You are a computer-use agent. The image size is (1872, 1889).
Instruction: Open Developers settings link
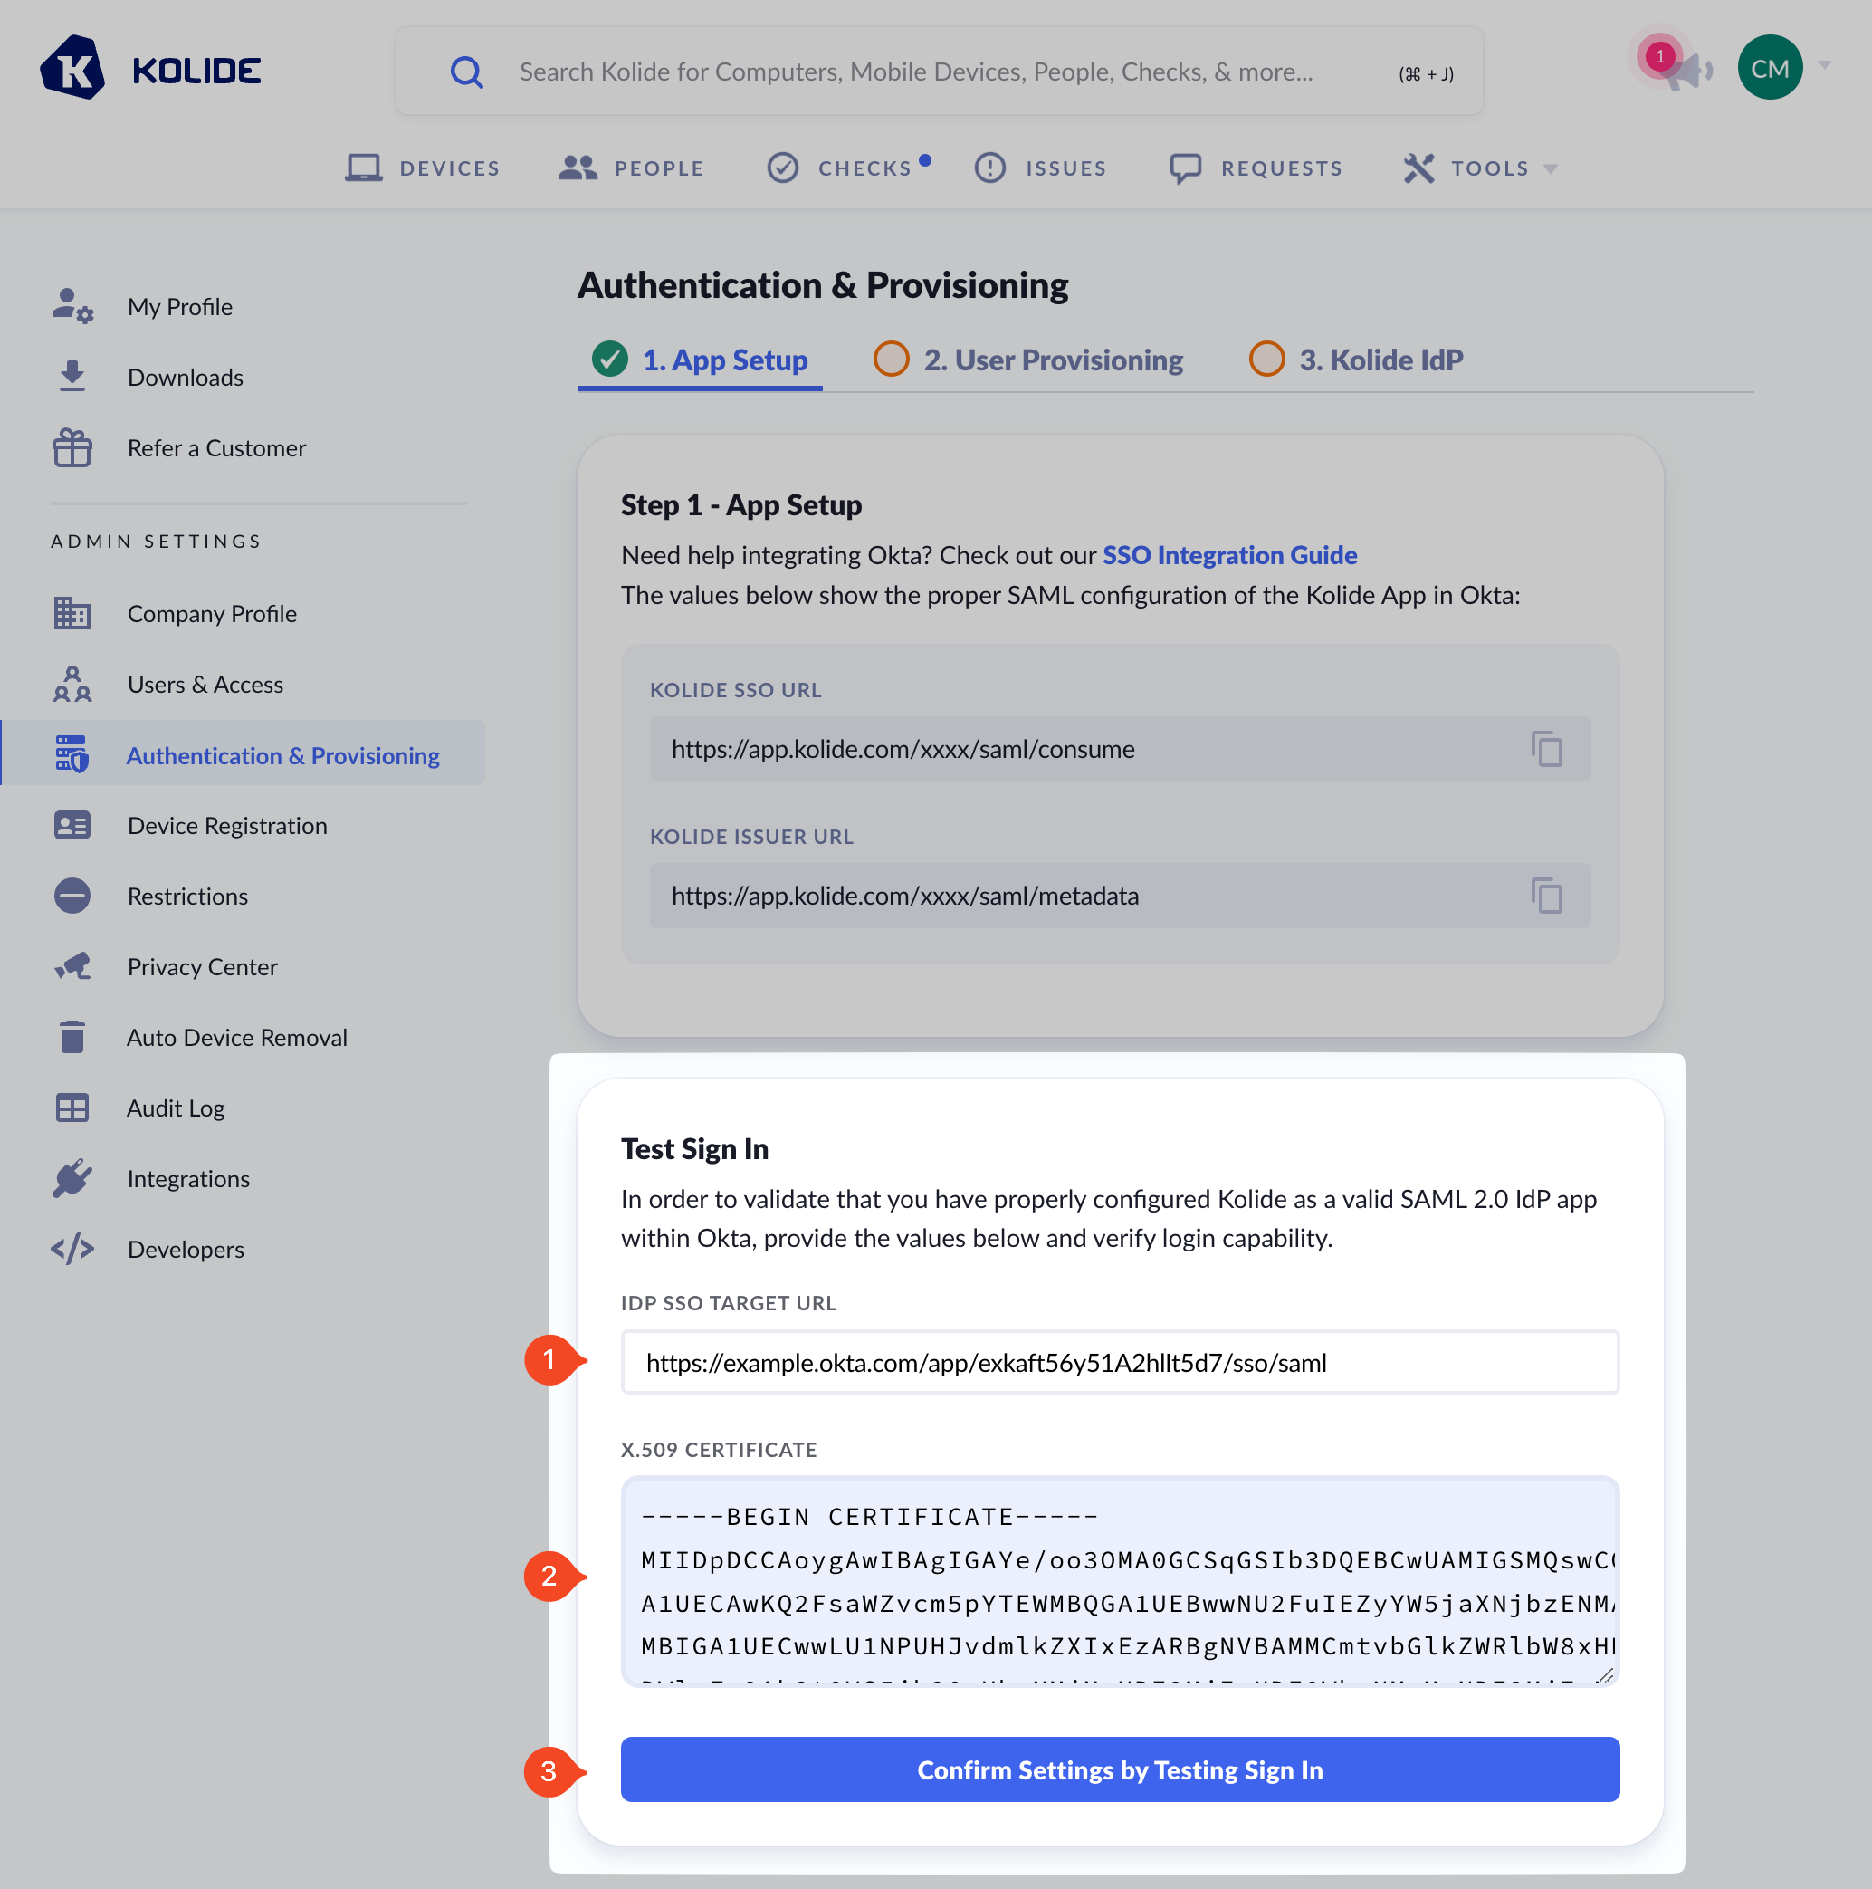[x=186, y=1250]
